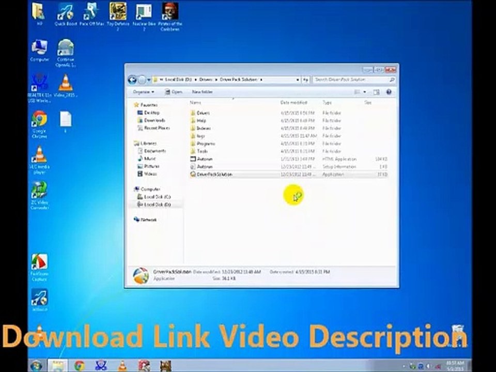
Task: Click the REALTEK 11n USB Wireless shortcut
Action: point(39,88)
